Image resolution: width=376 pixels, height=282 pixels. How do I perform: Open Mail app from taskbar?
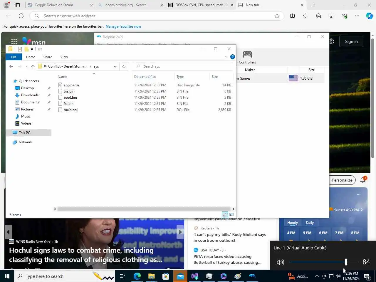pyautogui.click(x=180, y=276)
